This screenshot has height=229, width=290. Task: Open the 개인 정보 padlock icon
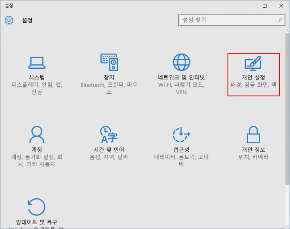(x=253, y=135)
